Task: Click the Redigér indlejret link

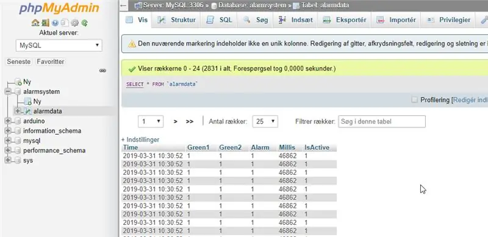Action: pos(470,100)
